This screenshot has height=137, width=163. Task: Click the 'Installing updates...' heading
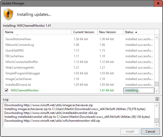coord(34,15)
